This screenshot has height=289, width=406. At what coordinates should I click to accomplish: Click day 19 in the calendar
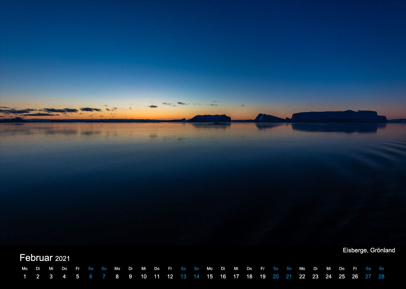[x=263, y=276]
